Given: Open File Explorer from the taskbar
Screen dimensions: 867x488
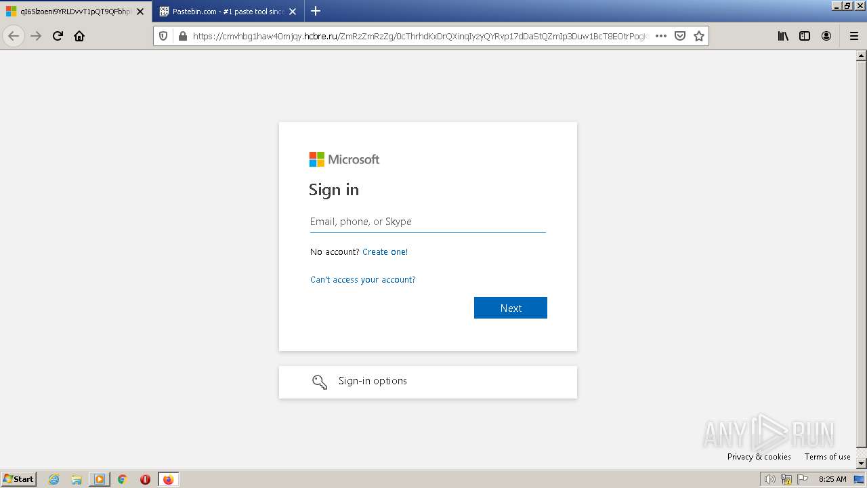Looking at the screenshot, I should tap(77, 479).
